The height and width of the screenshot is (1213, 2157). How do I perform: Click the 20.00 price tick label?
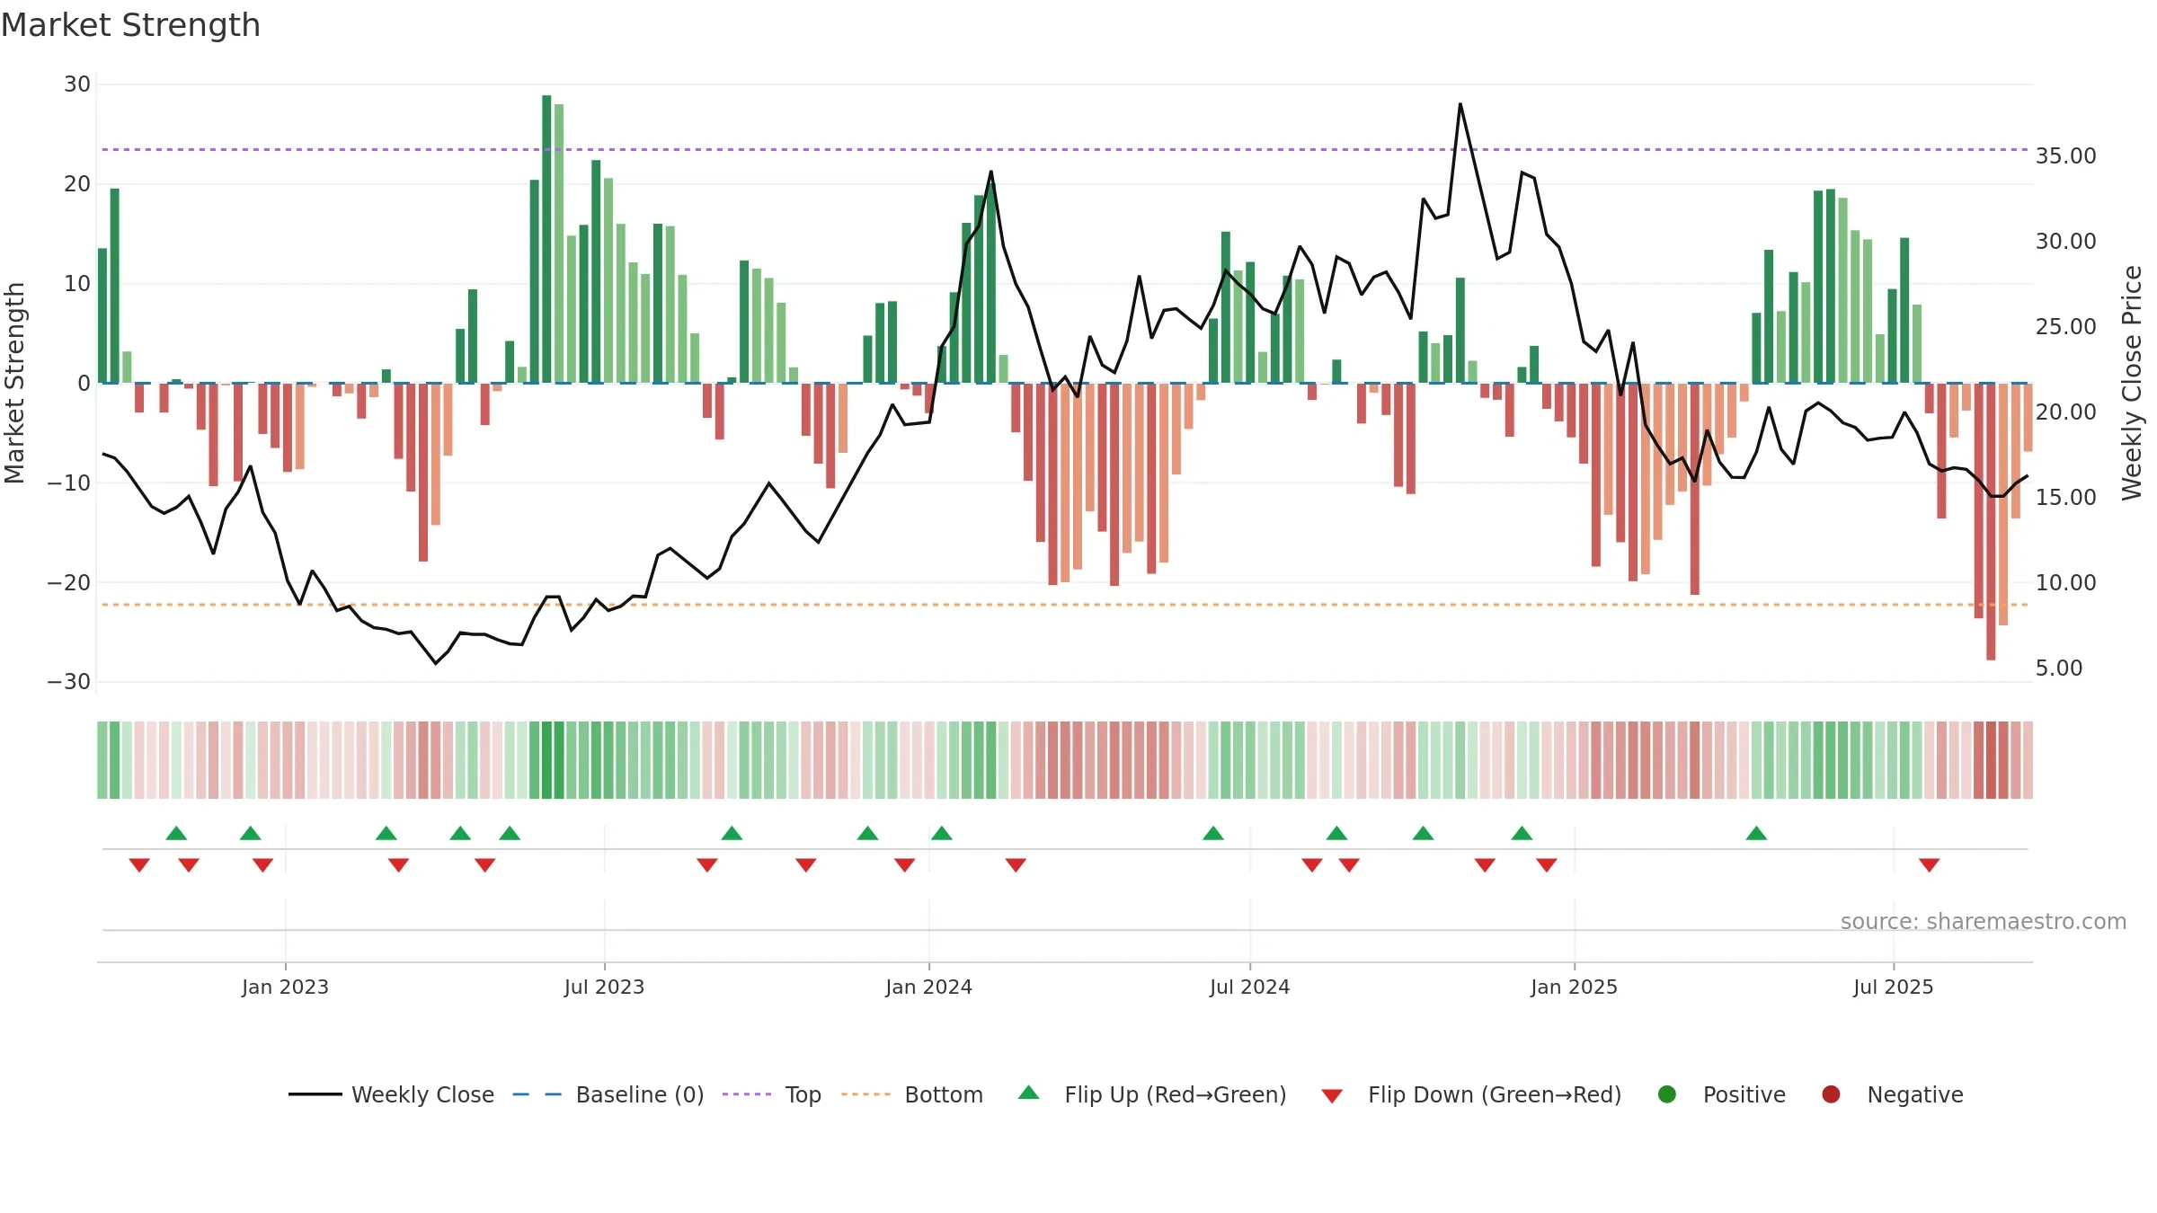click(x=2065, y=412)
